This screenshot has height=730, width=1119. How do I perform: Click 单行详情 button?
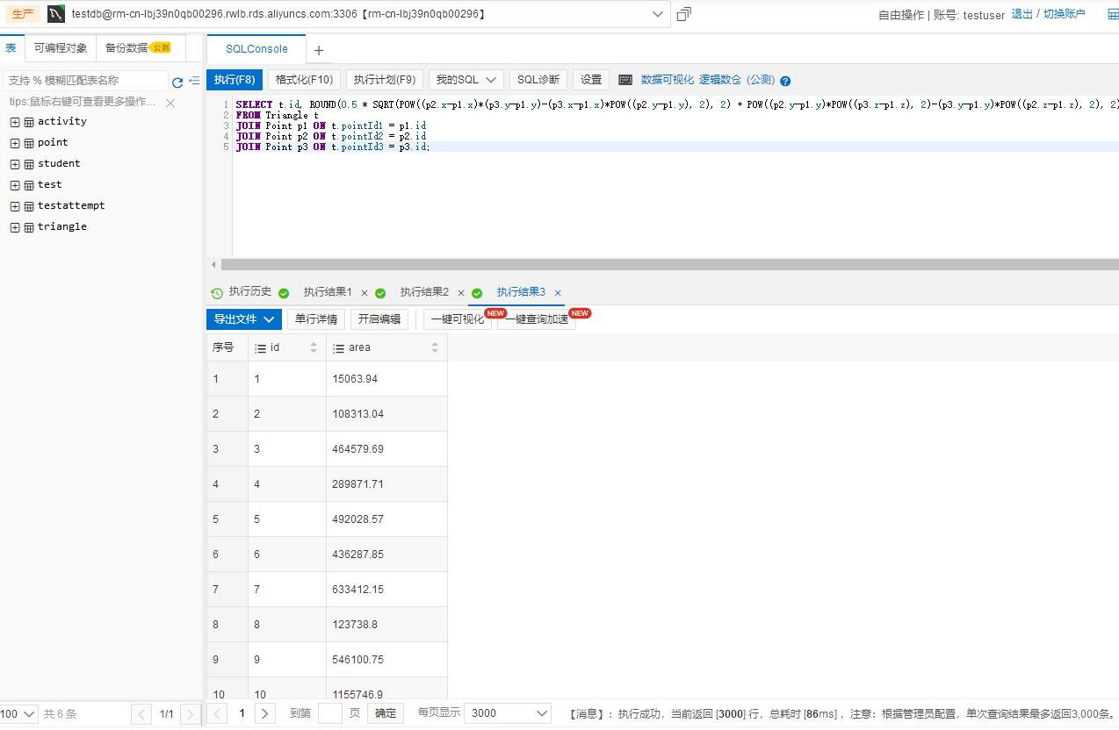(x=316, y=319)
